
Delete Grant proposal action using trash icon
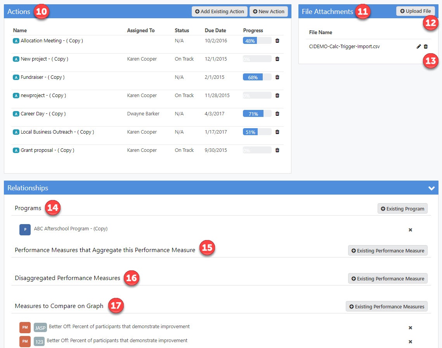coord(277,150)
